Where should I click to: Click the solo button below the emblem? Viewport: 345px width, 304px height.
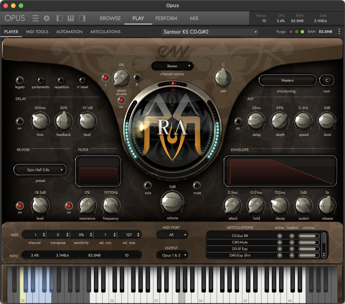pyautogui.click(x=148, y=185)
